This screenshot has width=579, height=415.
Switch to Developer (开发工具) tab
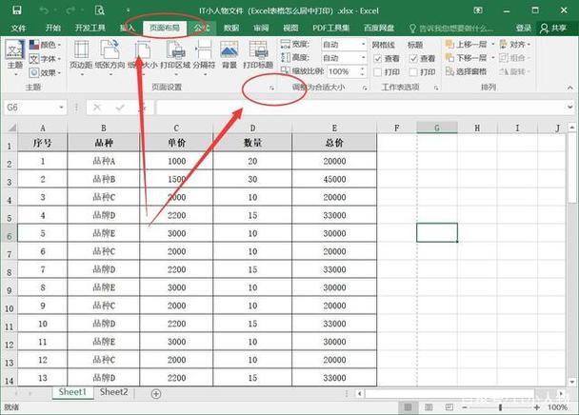(90, 28)
